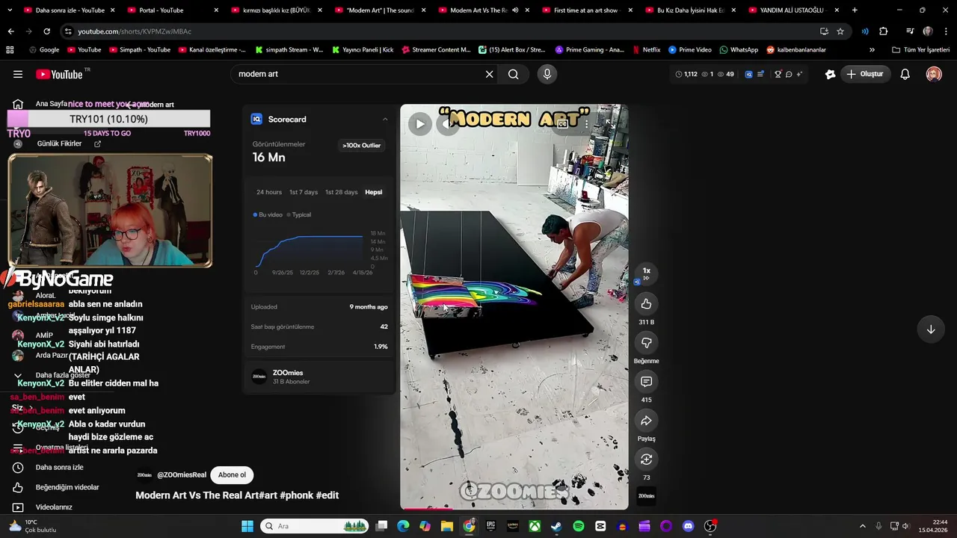Clear the search box with the X icon
Screen dimensions: 957x538
tap(490, 74)
